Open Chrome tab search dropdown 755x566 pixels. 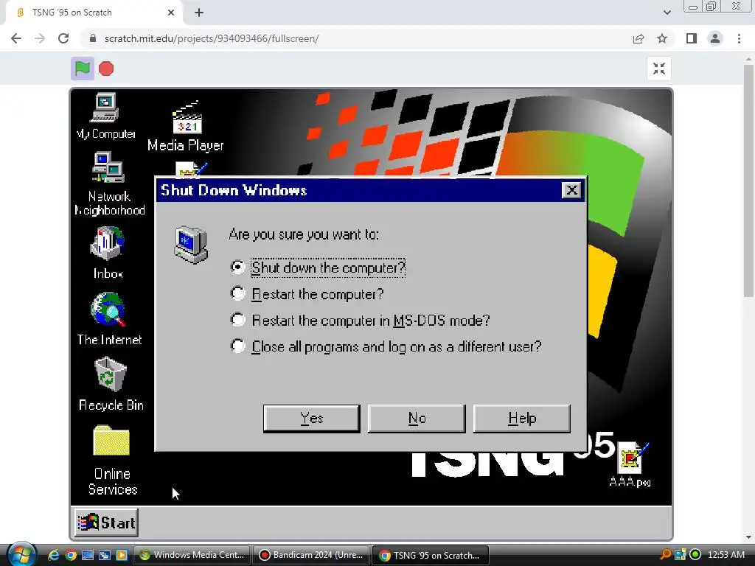[x=667, y=13]
